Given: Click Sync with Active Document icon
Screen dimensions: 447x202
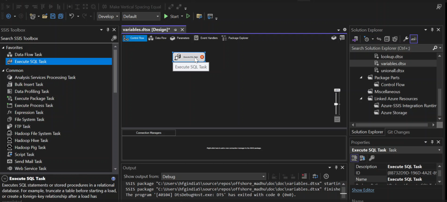Looking at the screenshot, I should pos(379,39).
